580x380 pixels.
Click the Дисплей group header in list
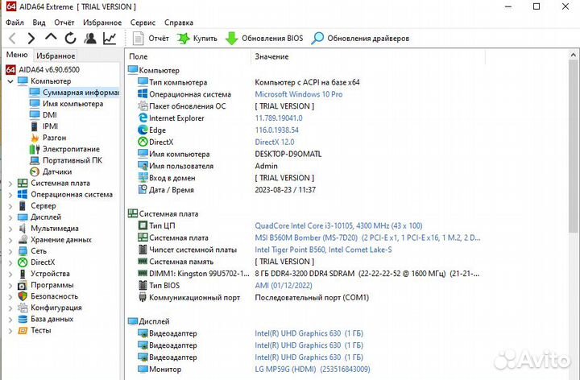[149, 321]
